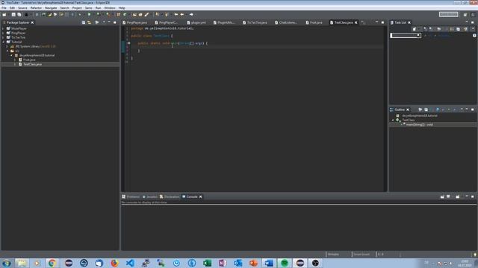Open Visual Studio Code from the taskbar
Viewport: 478px width, 268px height.
pyautogui.click(x=130, y=263)
